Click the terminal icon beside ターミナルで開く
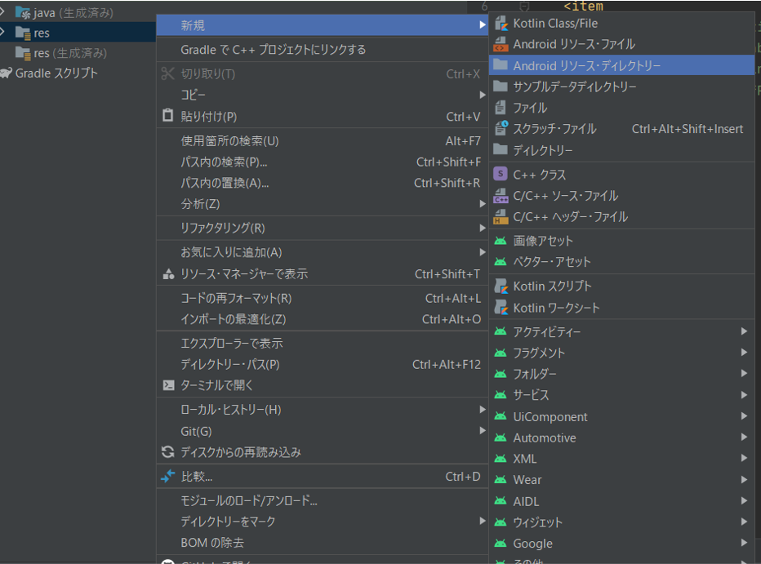Viewport: 761px width, 564px height. click(168, 385)
